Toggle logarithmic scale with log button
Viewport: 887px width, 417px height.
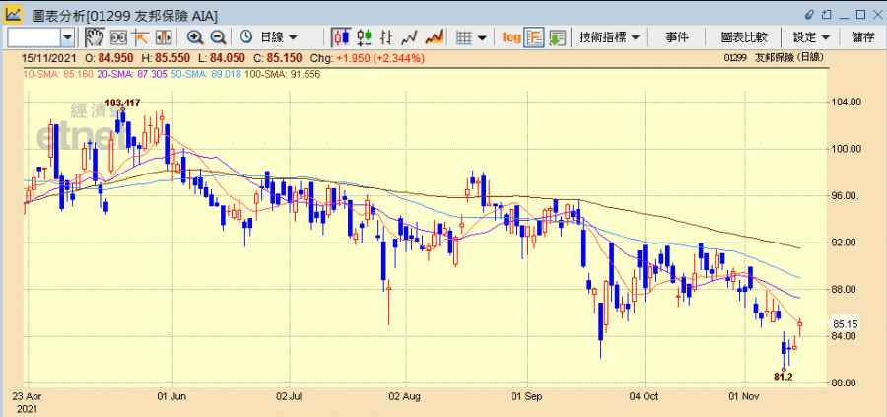click(x=512, y=36)
